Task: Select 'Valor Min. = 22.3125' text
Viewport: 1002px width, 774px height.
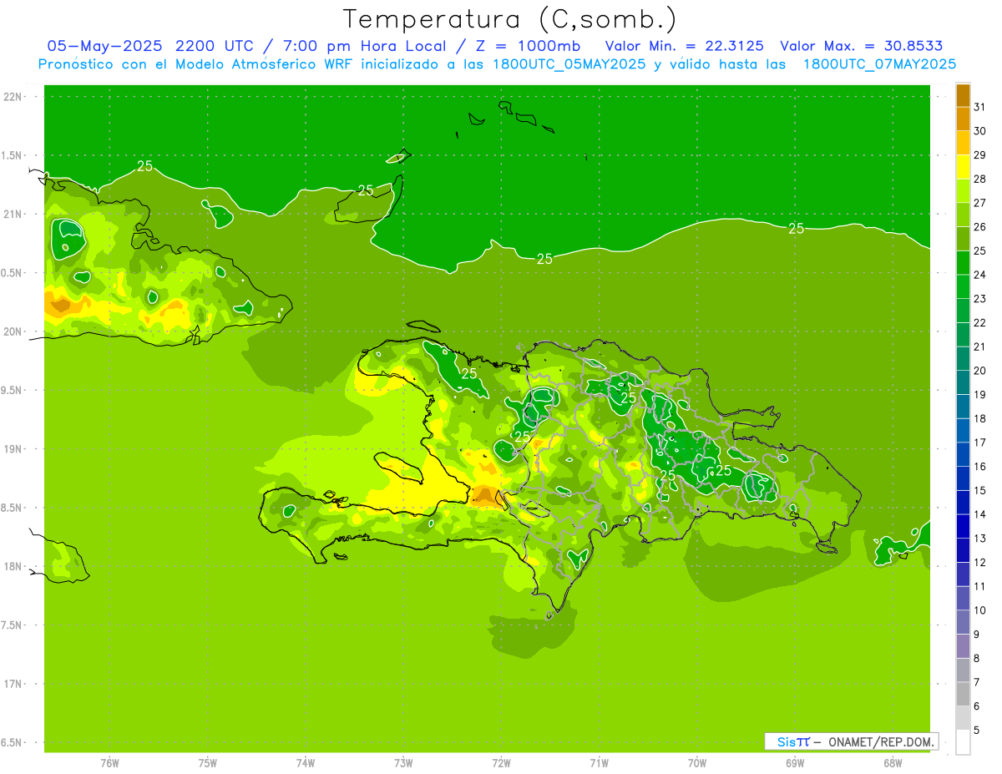Action: [684, 46]
